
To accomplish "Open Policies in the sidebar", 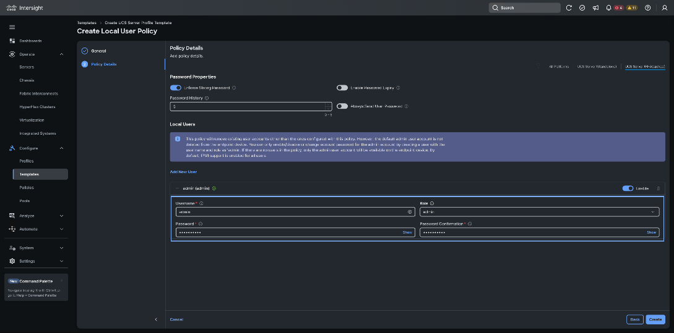I will click(x=27, y=188).
